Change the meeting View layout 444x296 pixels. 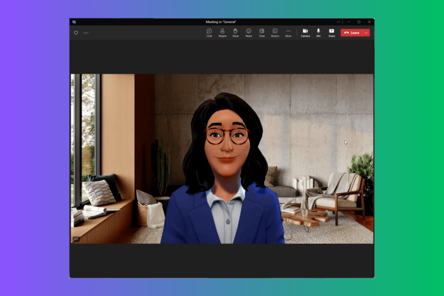click(261, 32)
